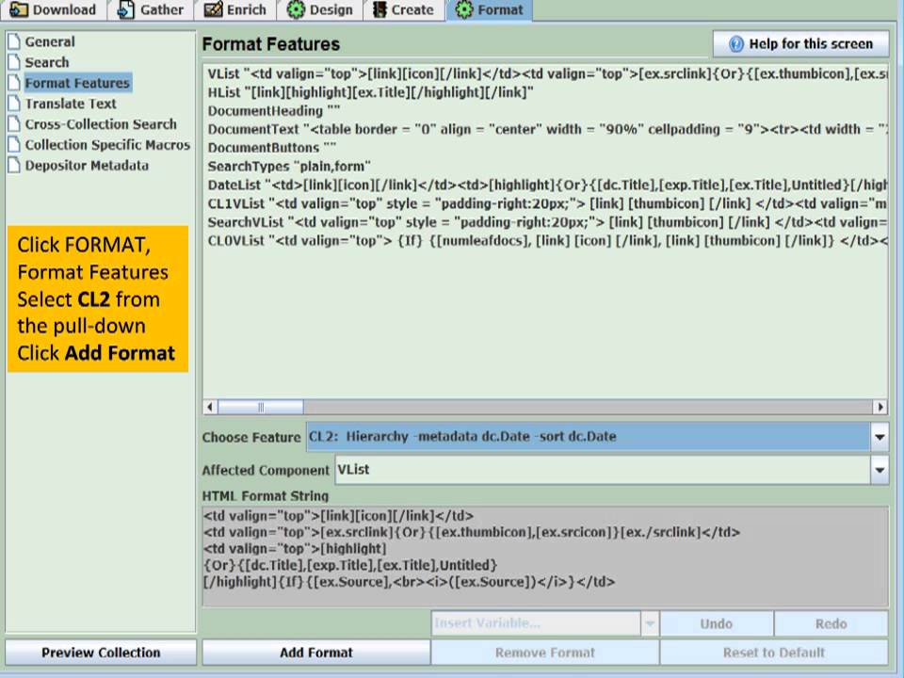
Task: Select the Create tab
Action: [x=404, y=9]
